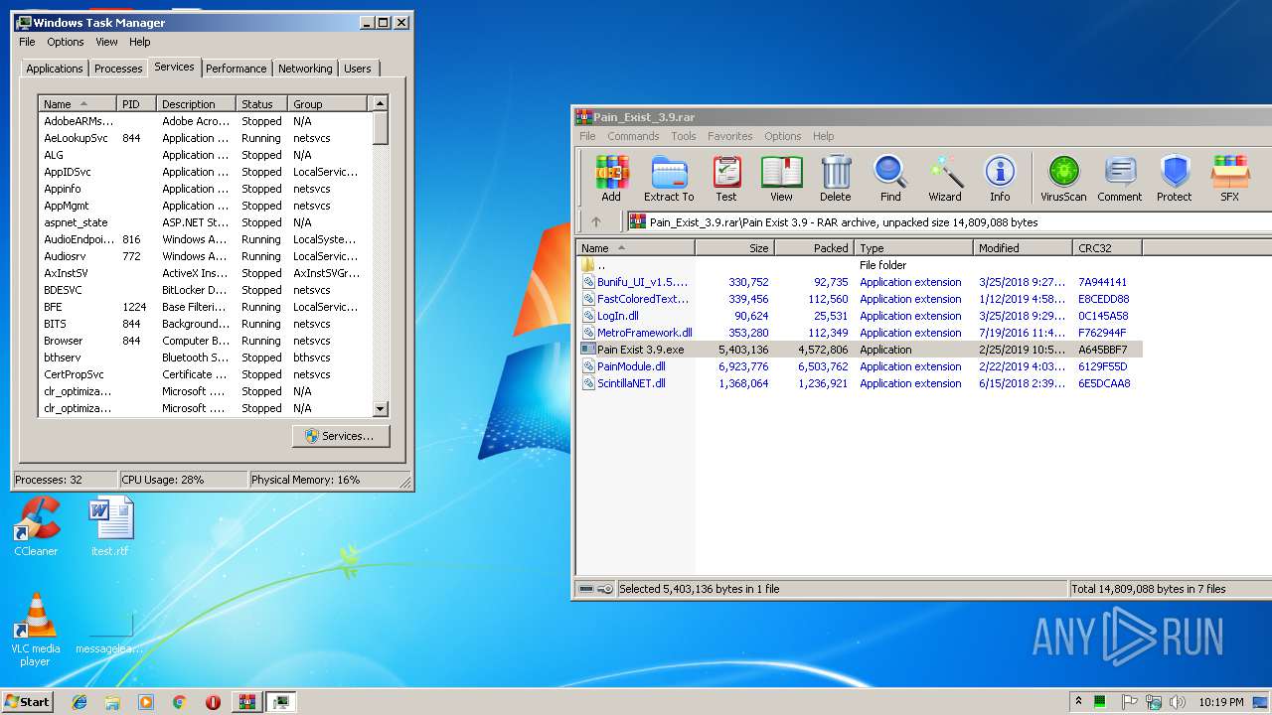Screen dimensions: 1272x715
Task: Select the parent folder '..' entry
Action: coord(860,265)
